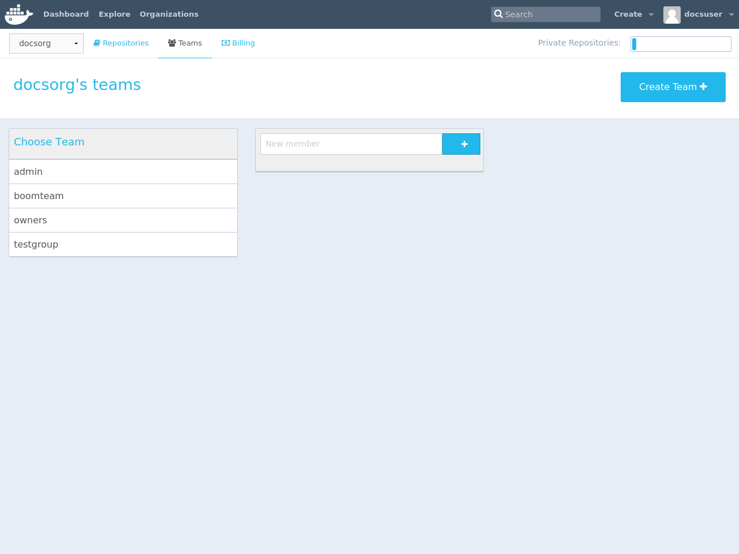The width and height of the screenshot is (739, 554).
Task: Open Organizations in the top navigation
Action: 169,14
